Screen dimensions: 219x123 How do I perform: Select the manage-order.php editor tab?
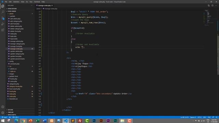coord(44,5)
